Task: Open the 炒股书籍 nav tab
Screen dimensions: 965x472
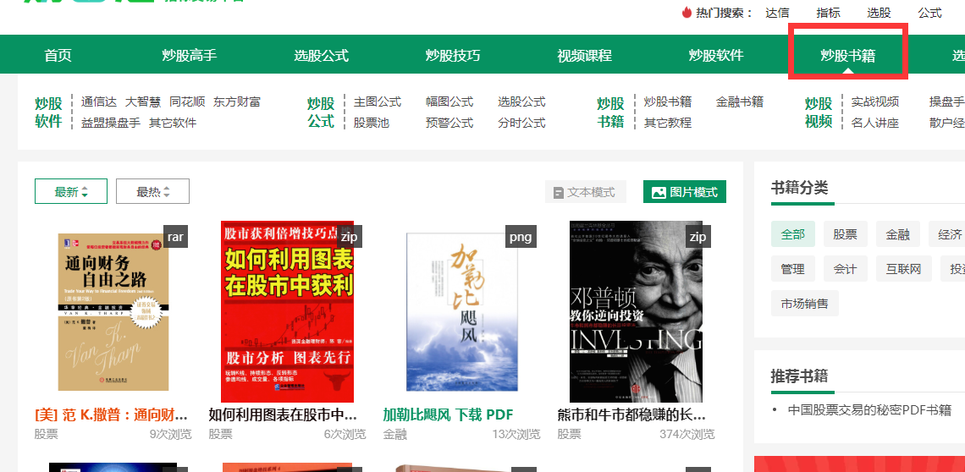Action: pyautogui.click(x=848, y=55)
